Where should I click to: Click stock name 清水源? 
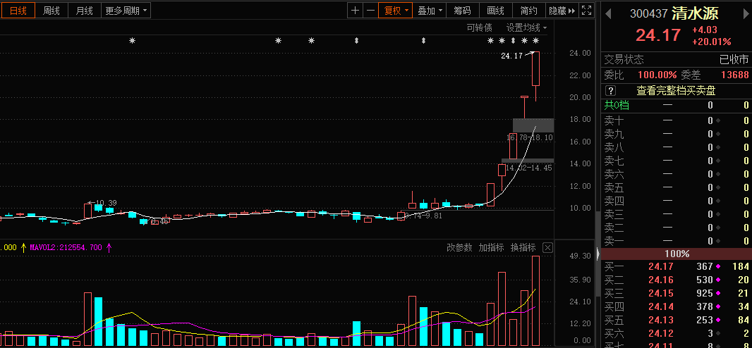click(696, 13)
